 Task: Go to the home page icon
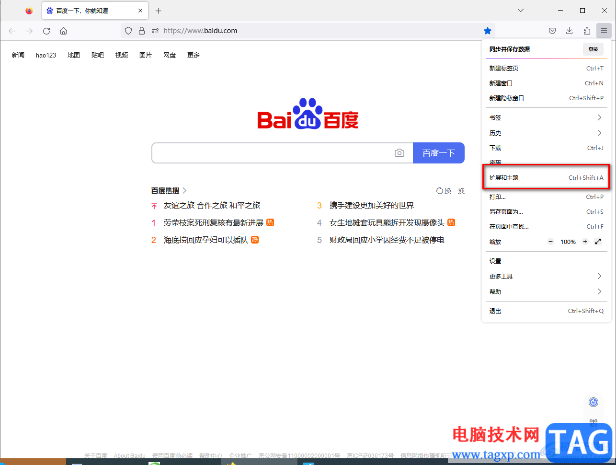click(x=63, y=31)
